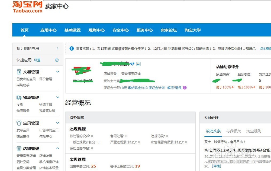
Task: Open 店铺装修 link
Action: point(46,156)
